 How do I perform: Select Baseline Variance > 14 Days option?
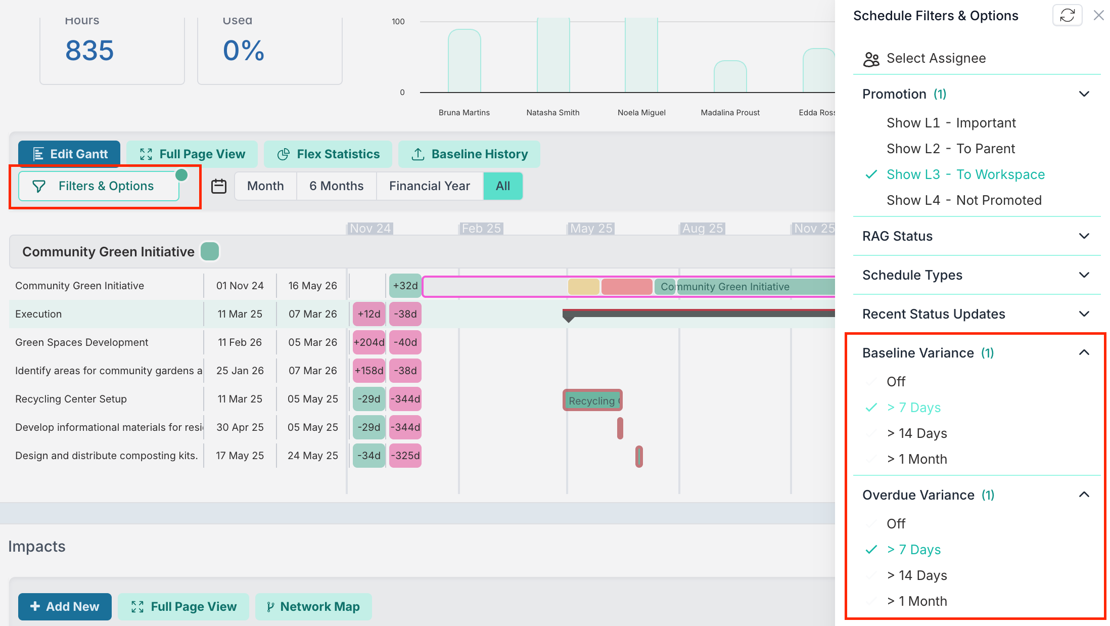click(x=917, y=433)
